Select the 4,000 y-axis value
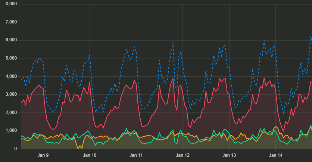312x162 pixels. [10, 76]
